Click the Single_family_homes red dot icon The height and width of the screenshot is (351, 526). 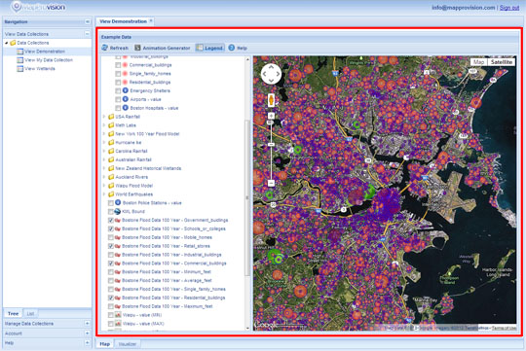click(125, 73)
